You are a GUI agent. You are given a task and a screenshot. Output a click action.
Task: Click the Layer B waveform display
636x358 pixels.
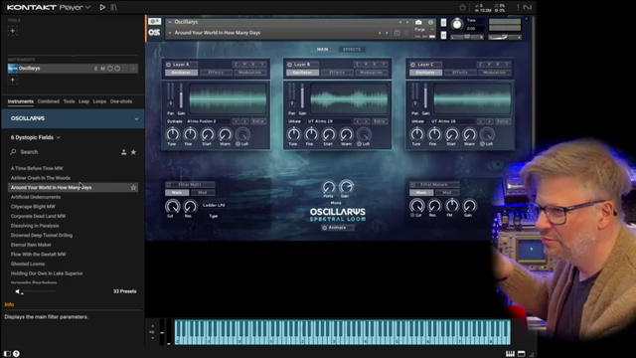349,98
